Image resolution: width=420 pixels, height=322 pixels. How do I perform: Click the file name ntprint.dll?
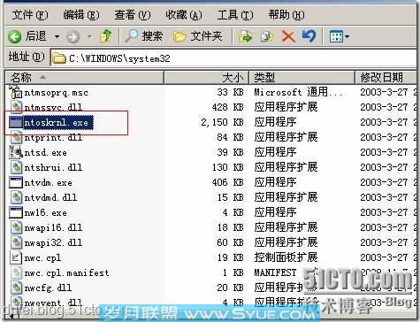coord(53,138)
